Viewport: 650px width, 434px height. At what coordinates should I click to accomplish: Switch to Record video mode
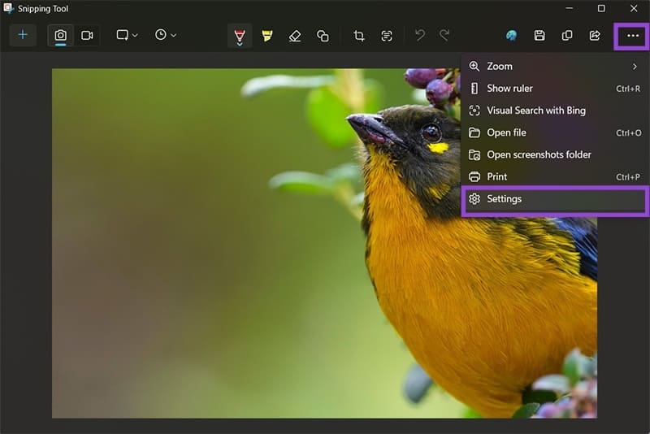click(x=87, y=36)
